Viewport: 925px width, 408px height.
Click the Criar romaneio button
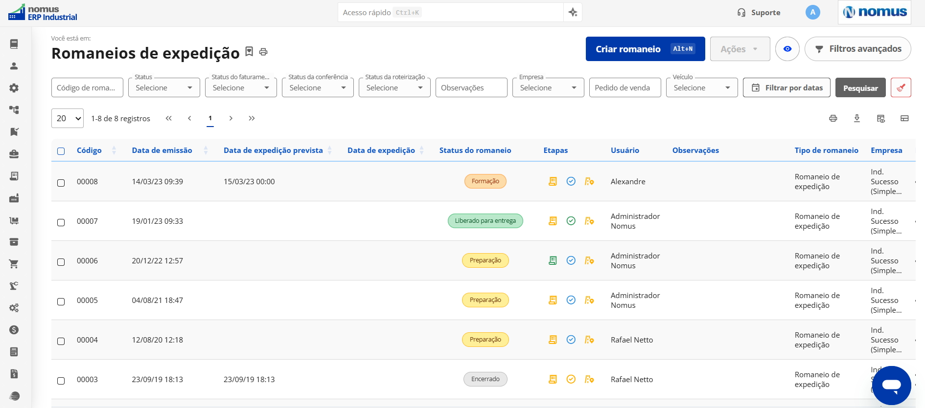point(646,49)
